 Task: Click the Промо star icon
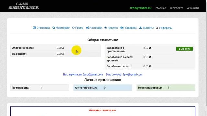[x=73, y=28]
